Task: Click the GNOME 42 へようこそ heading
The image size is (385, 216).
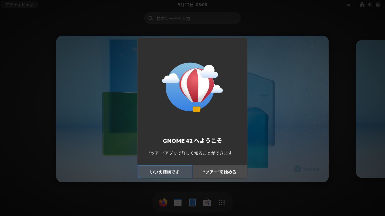Action: coord(193,141)
